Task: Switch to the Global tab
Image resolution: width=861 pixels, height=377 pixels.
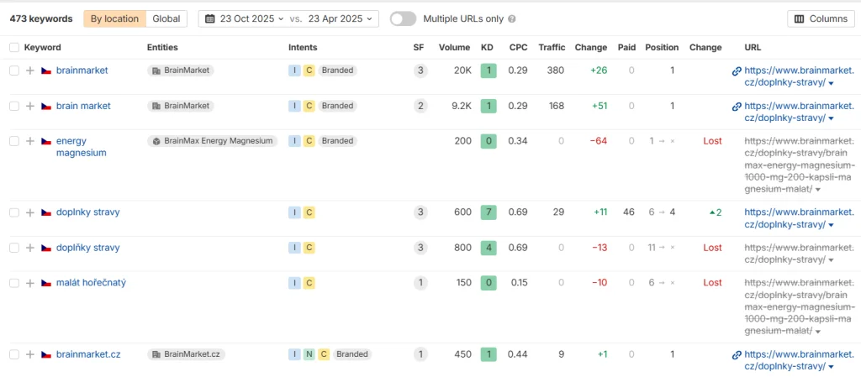Action: pyautogui.click(x=166, y=18)
